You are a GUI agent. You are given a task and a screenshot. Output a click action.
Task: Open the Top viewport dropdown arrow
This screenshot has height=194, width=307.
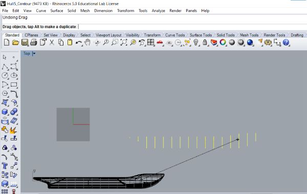(x=34, y=54)
